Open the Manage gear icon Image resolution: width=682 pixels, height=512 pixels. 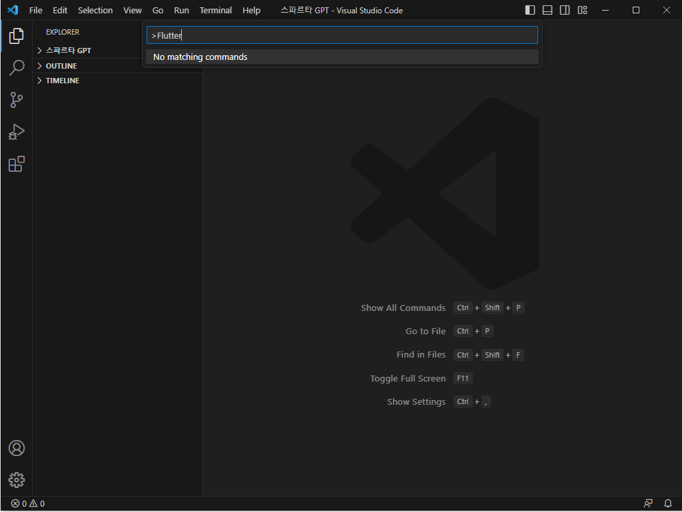pyautogui.click(x=17, y=480)
